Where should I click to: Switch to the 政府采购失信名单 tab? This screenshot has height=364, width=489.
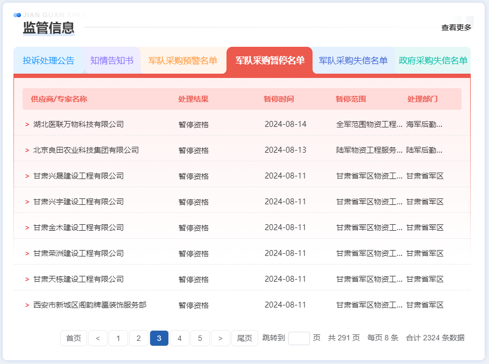pos(433,60)
